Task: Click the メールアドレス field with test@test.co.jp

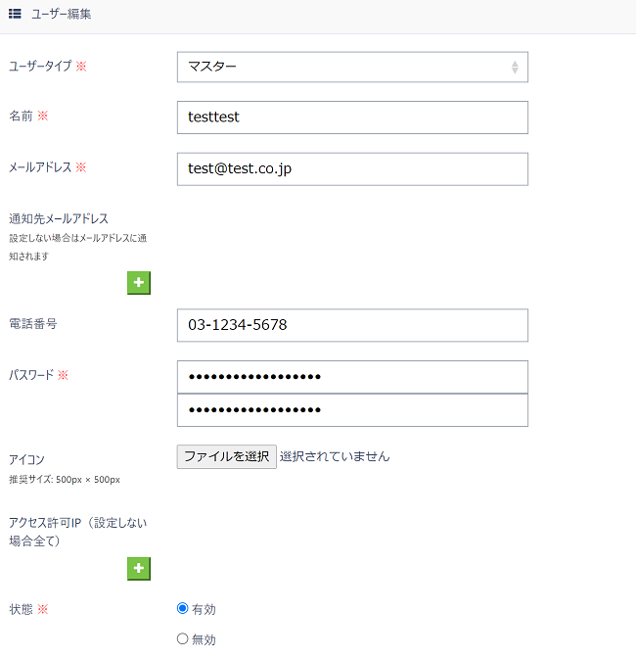Action: (352, 168)
